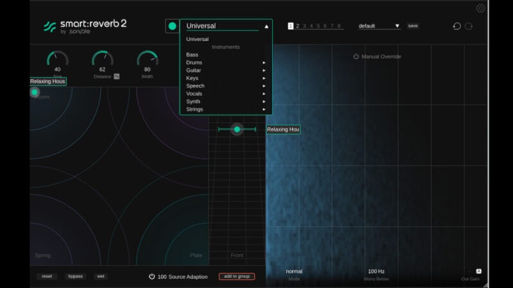Click the green learn circle button
The width and height of the screenshot is (513, 288).
(172, 26)
